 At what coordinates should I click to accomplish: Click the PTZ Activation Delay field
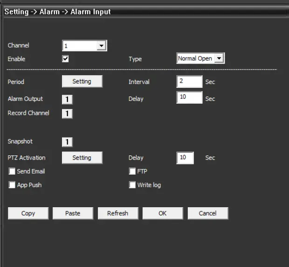(x=185, y=158)
